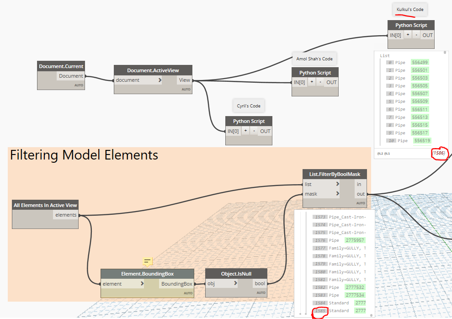Add input with + on Kulkul's Python Script
This screenshot has width=452, height=319.
coord(408,35)
